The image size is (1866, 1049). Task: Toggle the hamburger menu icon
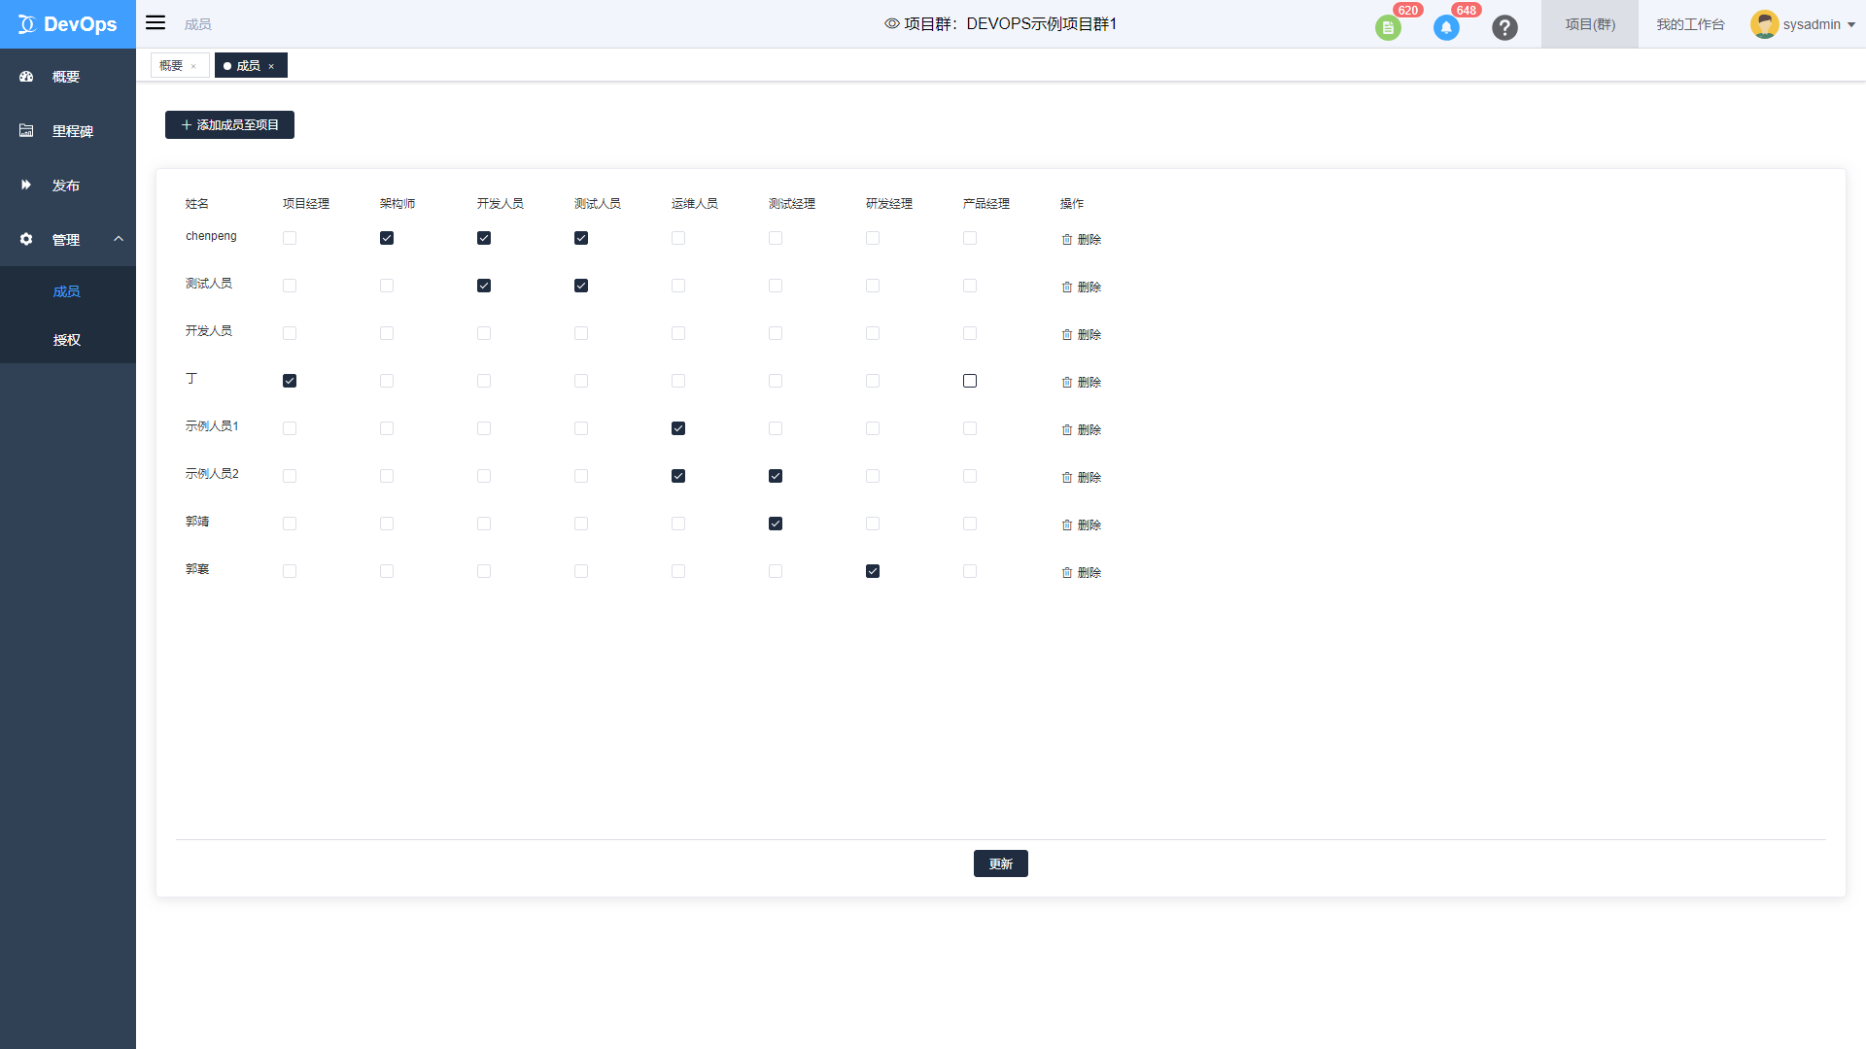pyautogui.click(x=155, y=23)
